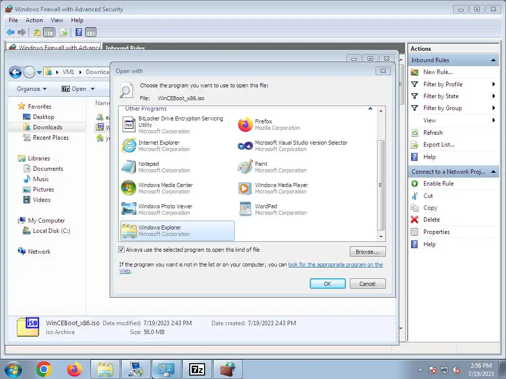
Task: Click Cut in the Actions pane
Action: tap(428, 195)
